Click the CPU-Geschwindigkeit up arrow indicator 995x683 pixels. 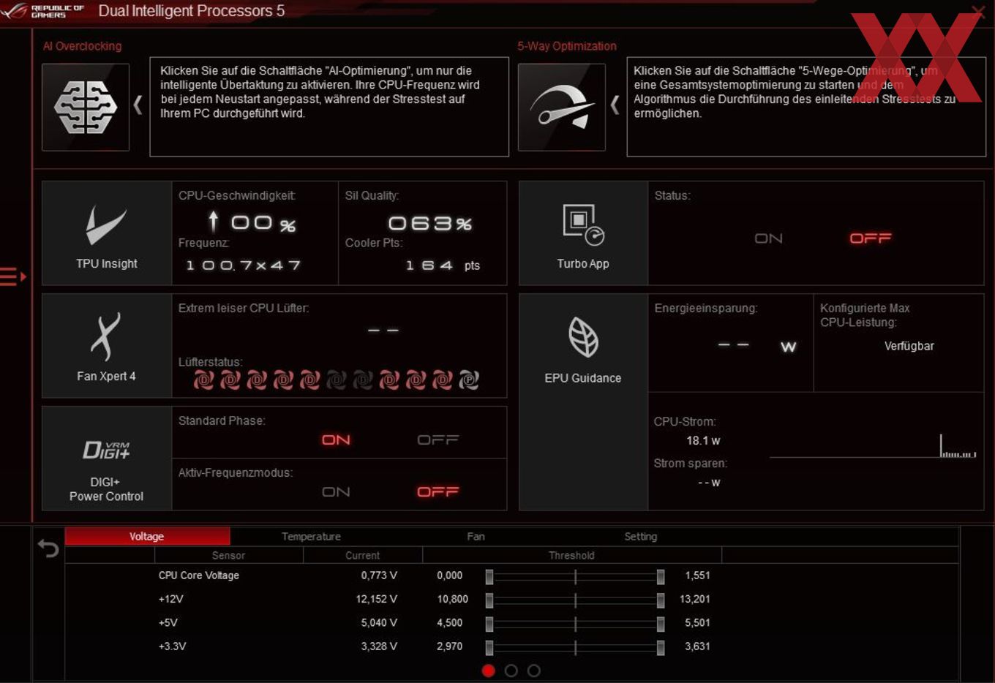[213, 221]
